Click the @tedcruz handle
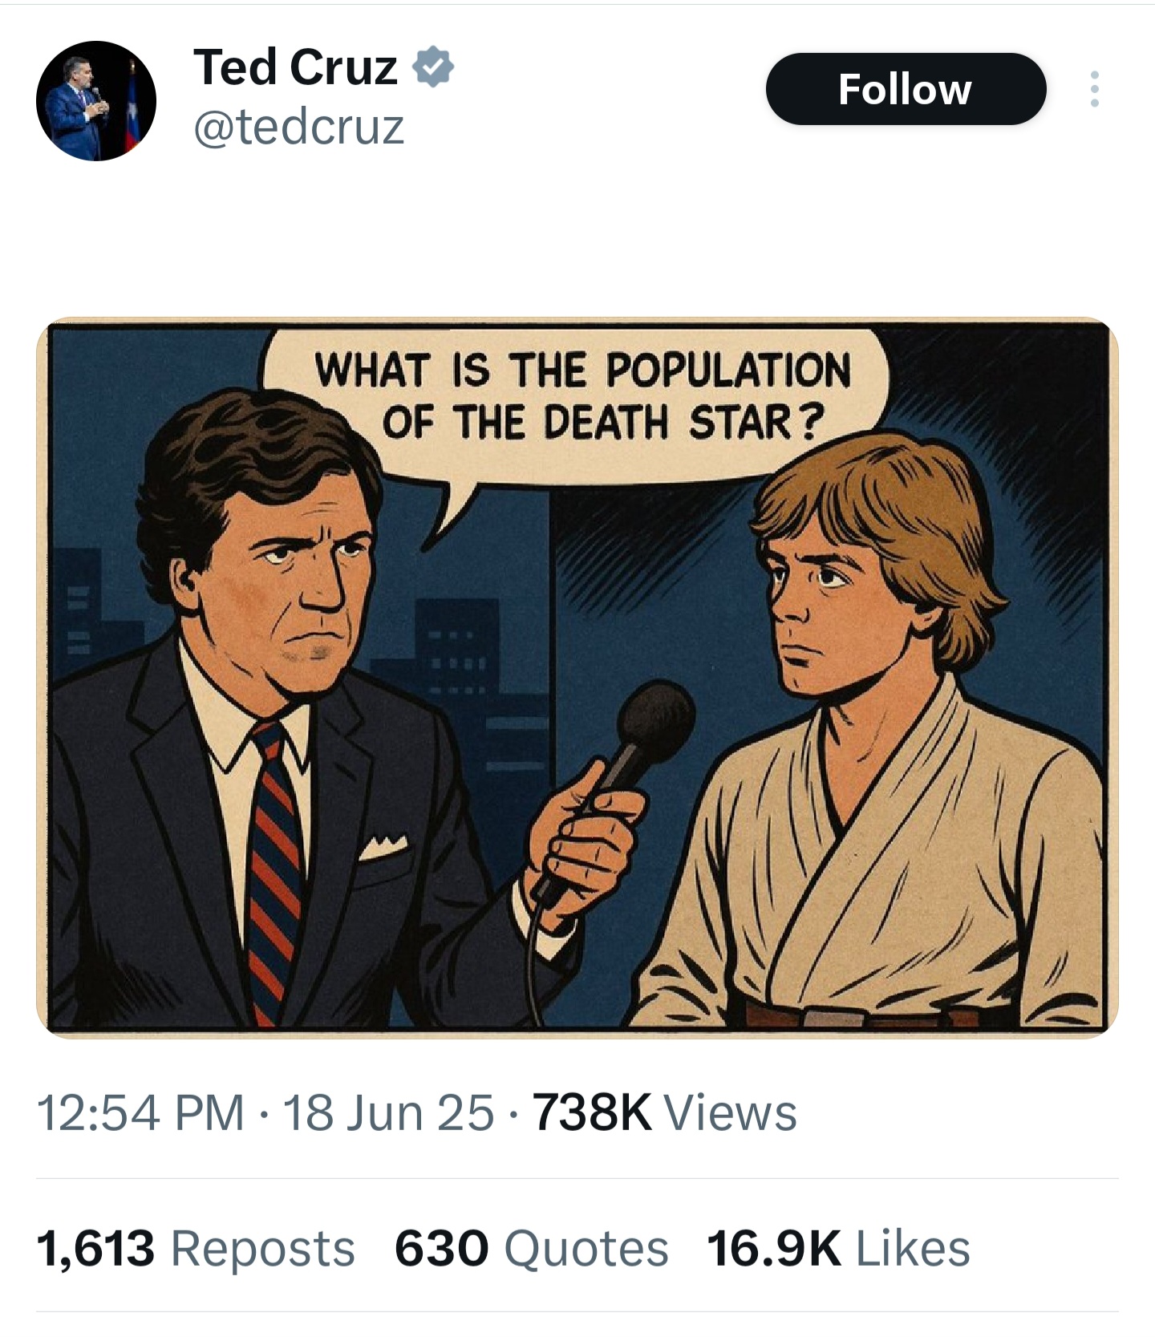The height and width of the screenshot is (1337, 1155). tap(298, 128)
